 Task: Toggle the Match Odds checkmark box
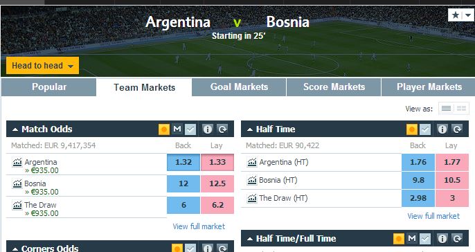coord(190,129)
